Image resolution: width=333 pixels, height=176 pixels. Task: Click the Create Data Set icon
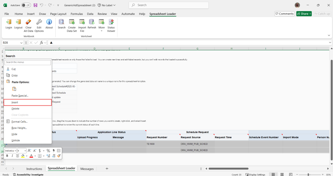coord(72,24)
